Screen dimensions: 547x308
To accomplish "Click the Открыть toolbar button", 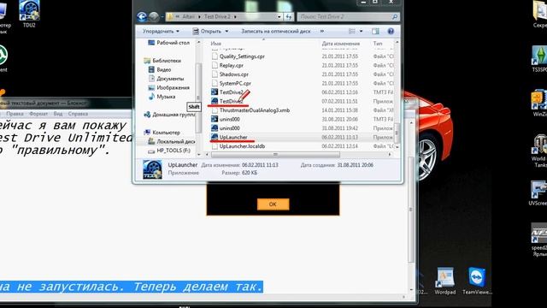I will tap(207, 32).
